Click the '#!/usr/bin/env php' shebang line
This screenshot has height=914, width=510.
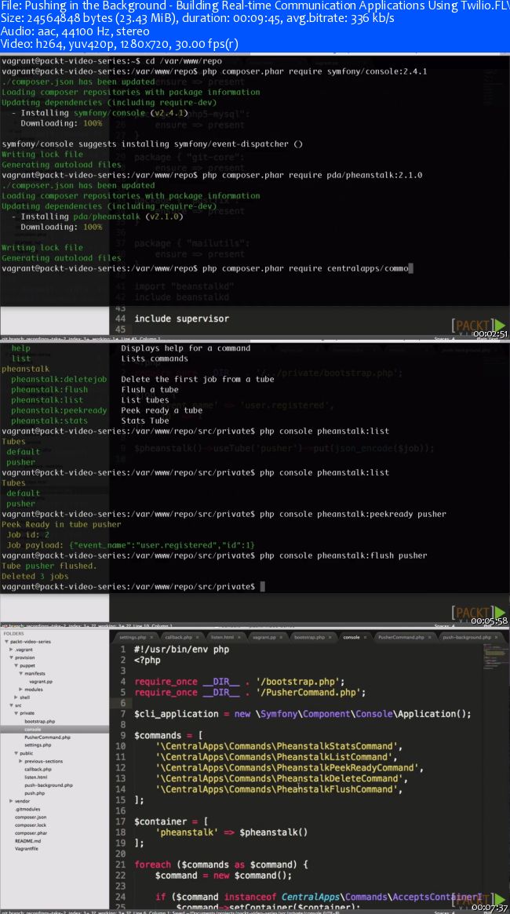[x=181, y=650]
